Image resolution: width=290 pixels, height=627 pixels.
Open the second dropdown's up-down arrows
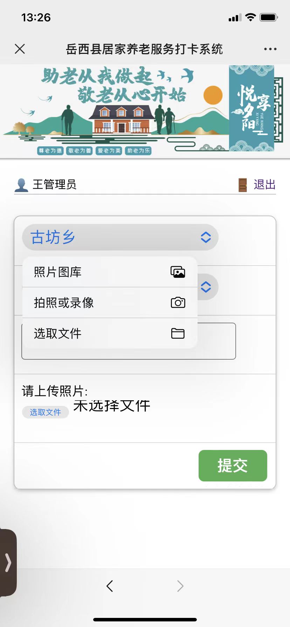coord(206,287)
